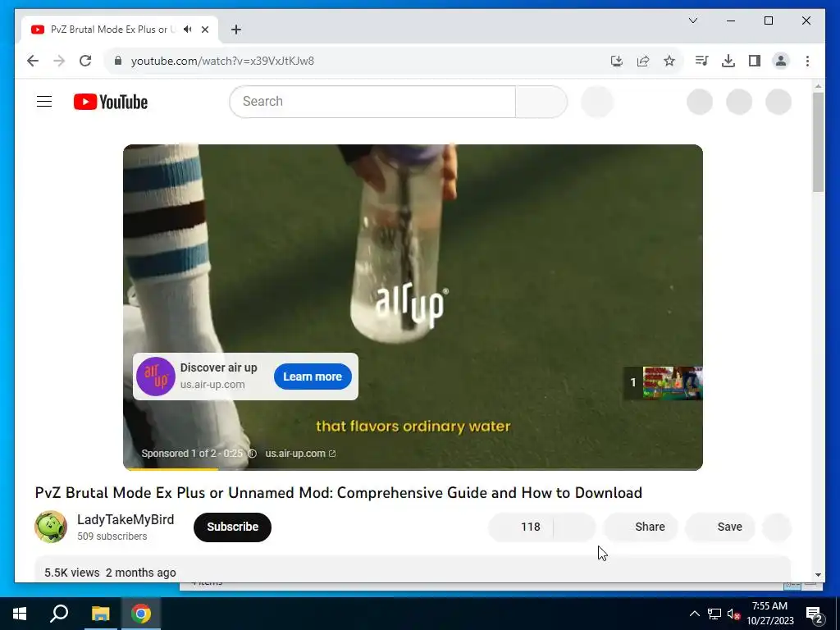Open us.air-up.com link at video bottom
The width and height of the screenshot is (840, 630).
[x=300, y=453]
